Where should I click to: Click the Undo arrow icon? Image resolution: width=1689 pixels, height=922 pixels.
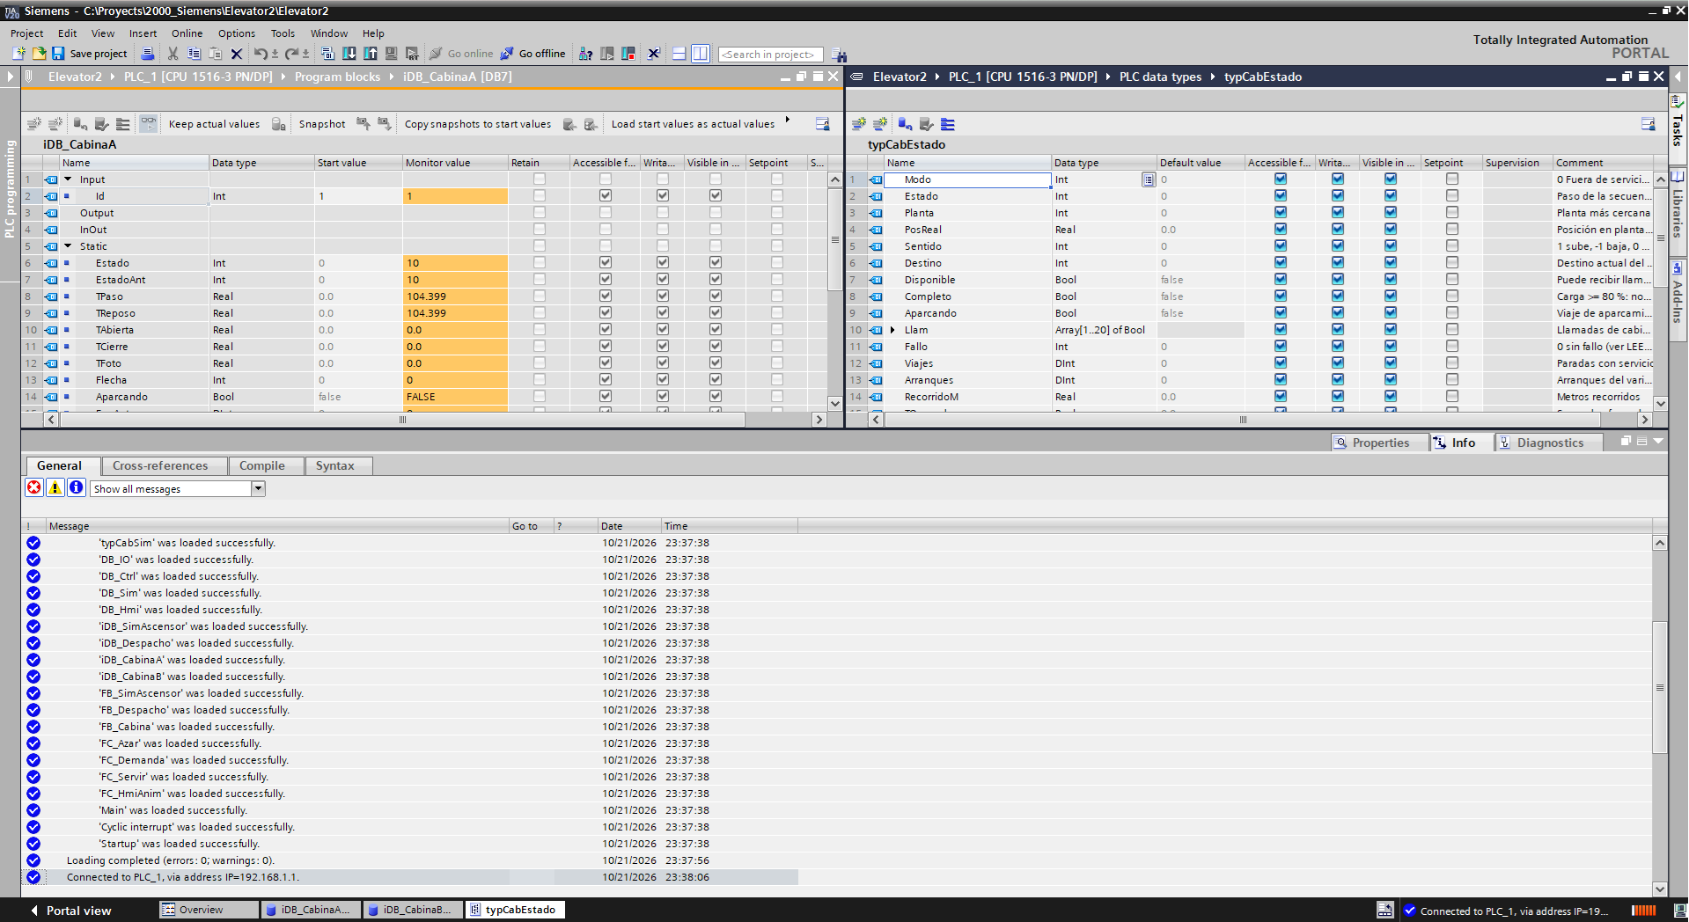pyautogui.click(x=261, y=54)
